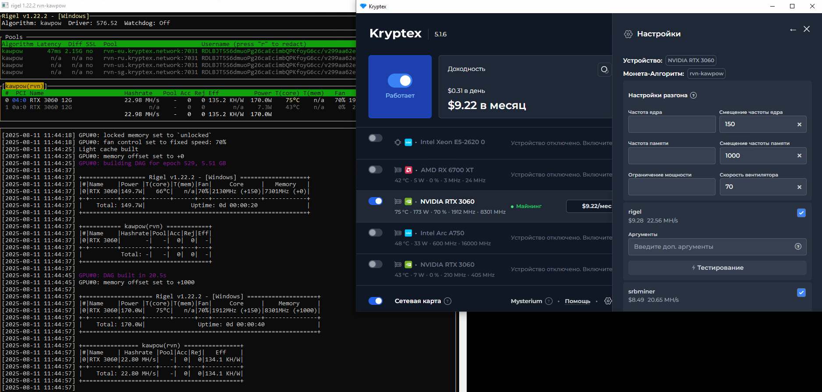The height and width of the screenshot is (392, 822).
Task: Click the Mysterium help question icon
Action: [549, 301]
